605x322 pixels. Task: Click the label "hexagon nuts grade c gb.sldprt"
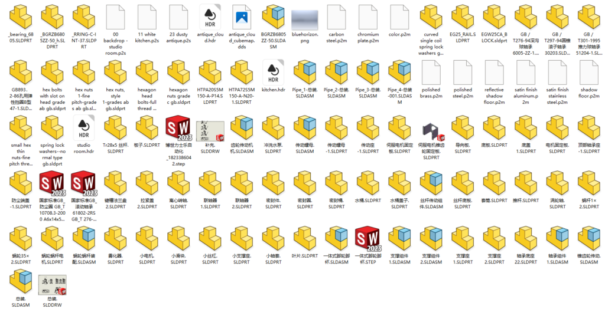[x=178, y=96]
